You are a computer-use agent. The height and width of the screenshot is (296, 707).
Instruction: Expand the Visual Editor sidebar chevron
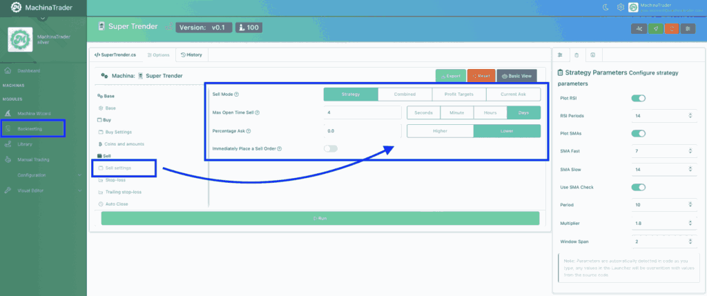click(80, 190)
